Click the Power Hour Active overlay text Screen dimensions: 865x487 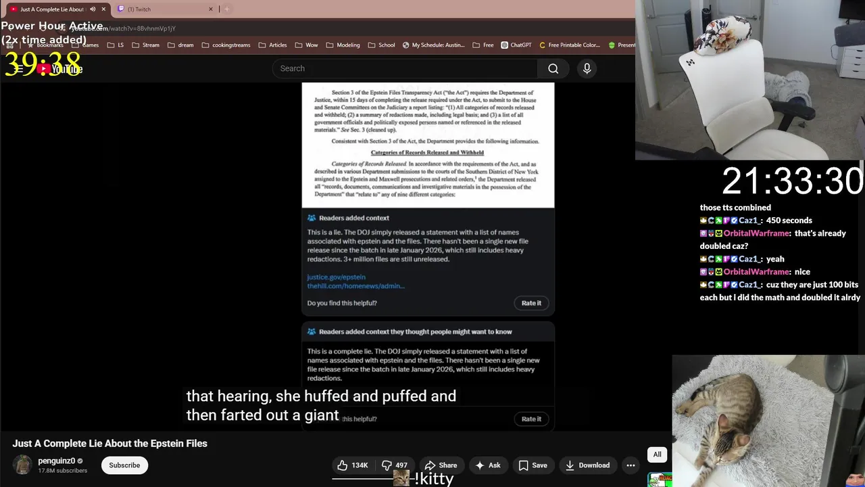[x=53, y=33]
